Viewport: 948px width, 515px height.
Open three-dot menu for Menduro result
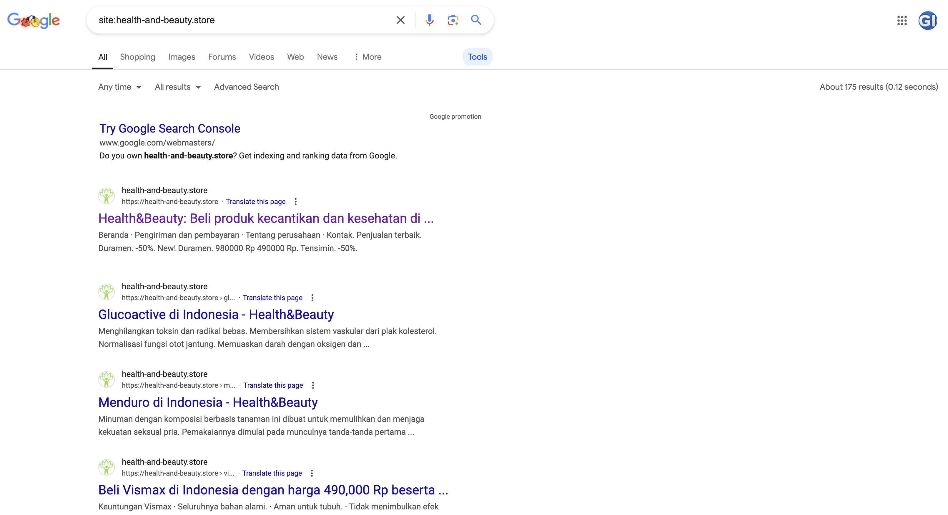click(313, 385)
